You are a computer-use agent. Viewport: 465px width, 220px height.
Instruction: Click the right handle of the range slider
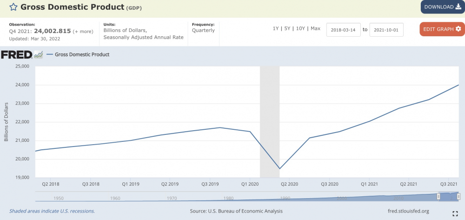(458, 196)
